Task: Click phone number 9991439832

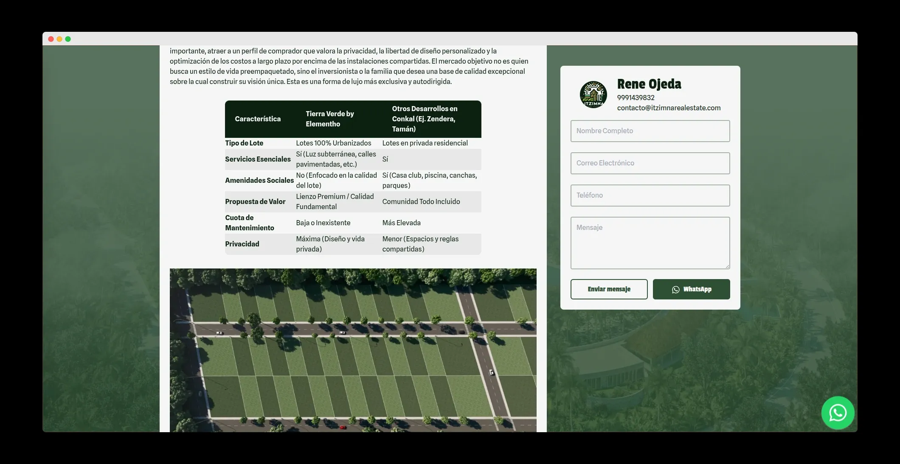Action: (x=636, y=98)
